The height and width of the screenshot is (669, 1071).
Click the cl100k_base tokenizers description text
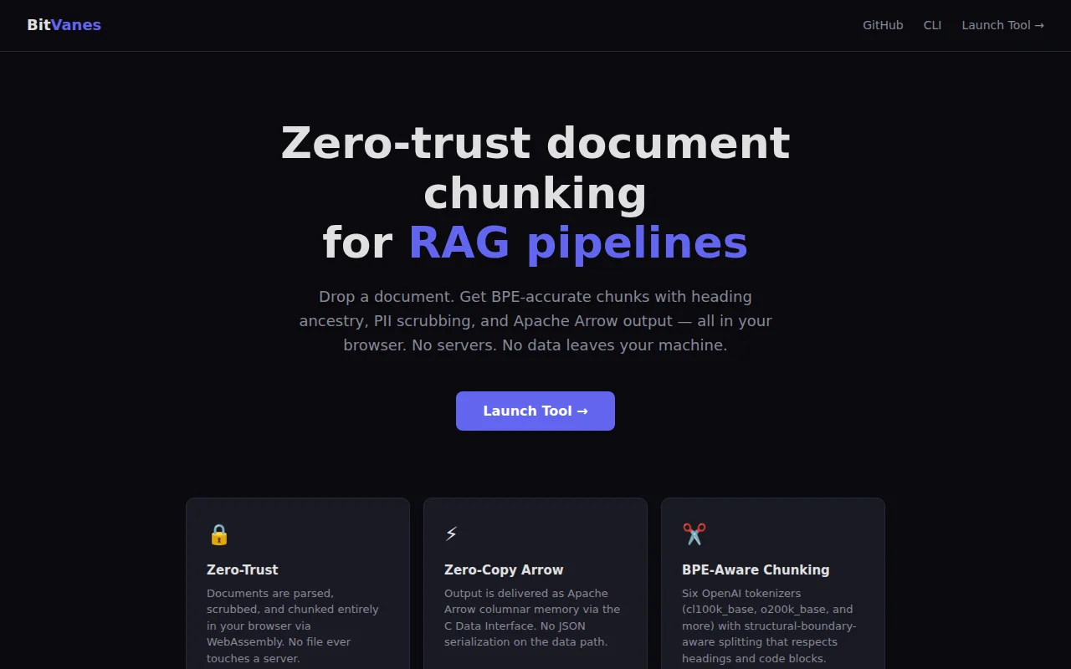point(769,626)
